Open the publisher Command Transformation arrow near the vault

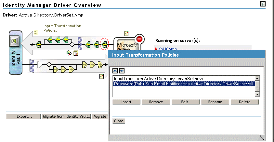[x=38, y=45]
